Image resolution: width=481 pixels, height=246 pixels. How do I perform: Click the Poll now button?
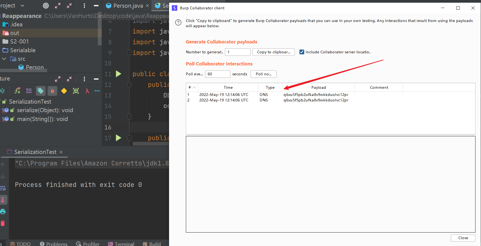pyautogui.click(x=263, y=74)
